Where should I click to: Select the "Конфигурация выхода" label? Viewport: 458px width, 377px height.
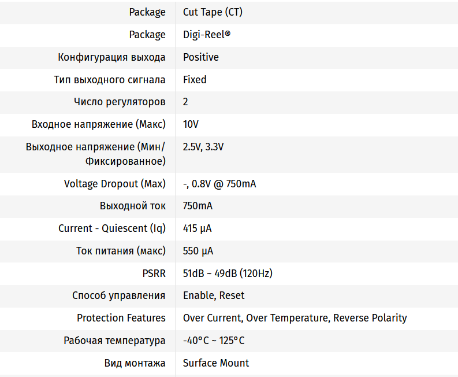(111, 57)
